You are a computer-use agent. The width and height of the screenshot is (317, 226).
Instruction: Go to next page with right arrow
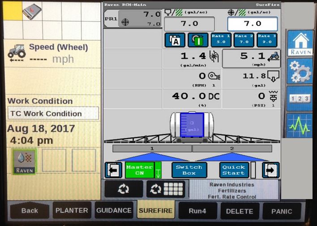[x=270, y=170]
